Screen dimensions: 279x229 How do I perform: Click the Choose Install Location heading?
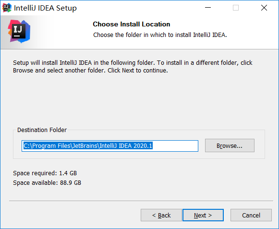[132, 24]
